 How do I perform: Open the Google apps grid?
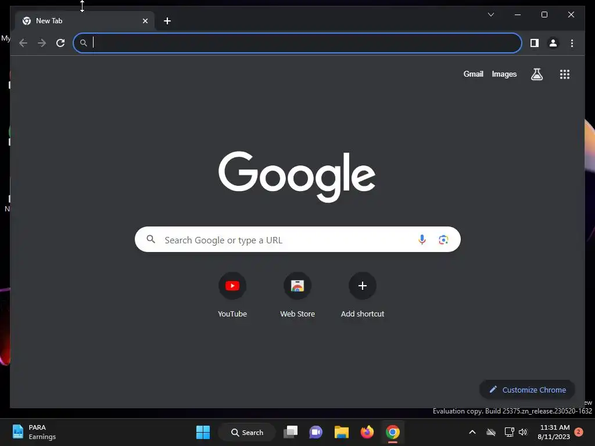pyautogui.click(x=565, y=74)
